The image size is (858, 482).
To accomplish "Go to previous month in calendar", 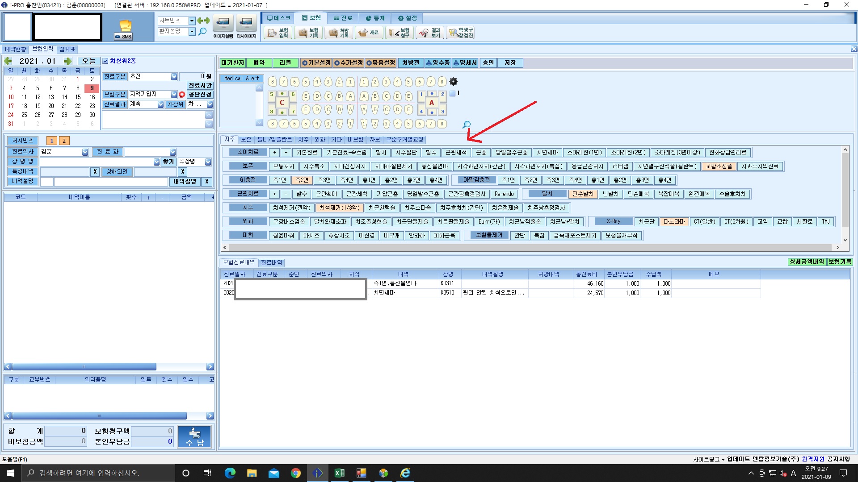I will pos(8,61).
